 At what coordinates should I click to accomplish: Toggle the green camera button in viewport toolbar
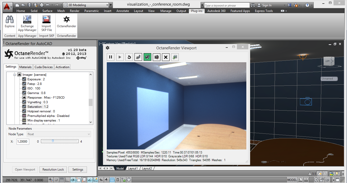[x=147, y=57]
